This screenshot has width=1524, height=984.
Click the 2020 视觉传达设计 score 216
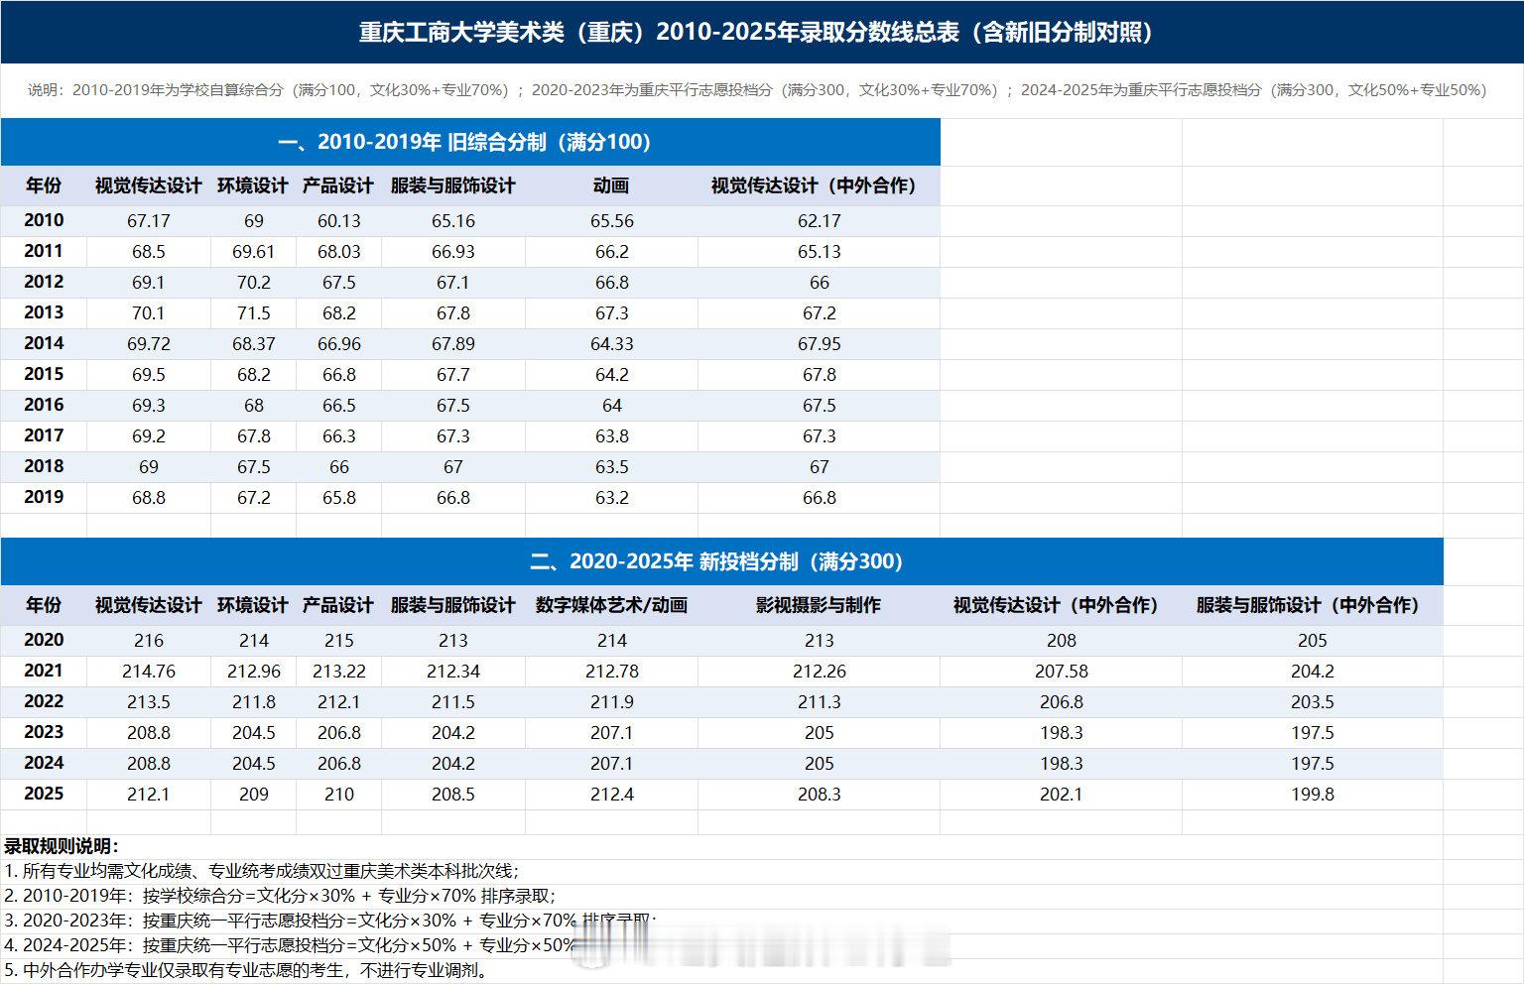tap(149, 641)
